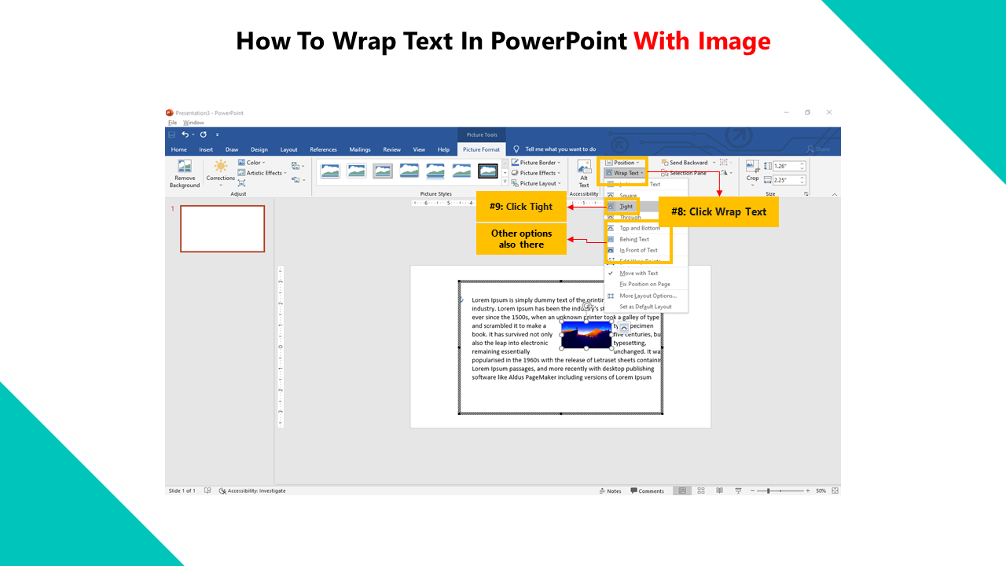The width and height of the screenshot is (1006, 566).
Task: Open the Insert tab
Action: click(206, 149)
